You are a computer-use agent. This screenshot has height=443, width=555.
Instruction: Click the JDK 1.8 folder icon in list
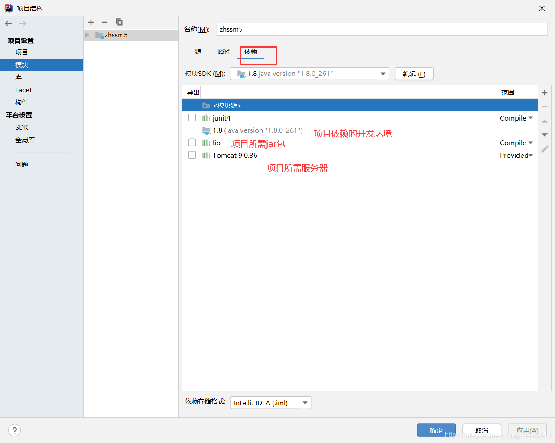click(x=206, y=130)
